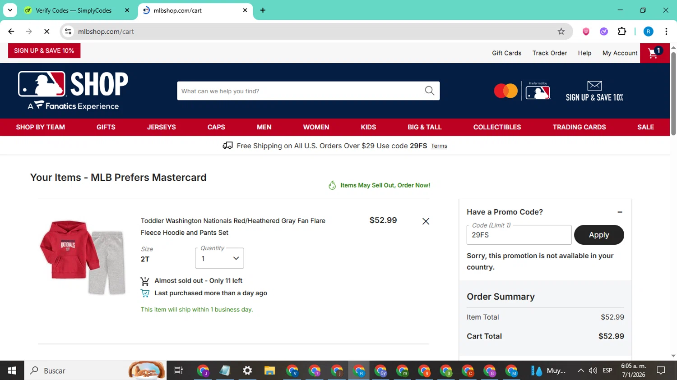Open the shopping cart icon in header
This screenshot has width=677, height=380.
(654, 53)
